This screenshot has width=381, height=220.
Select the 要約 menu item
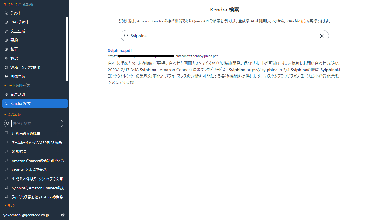coord(34,40)
